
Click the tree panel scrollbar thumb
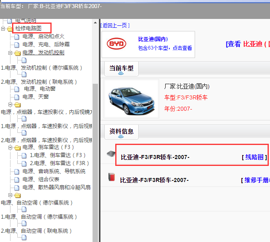coord(95,163)
